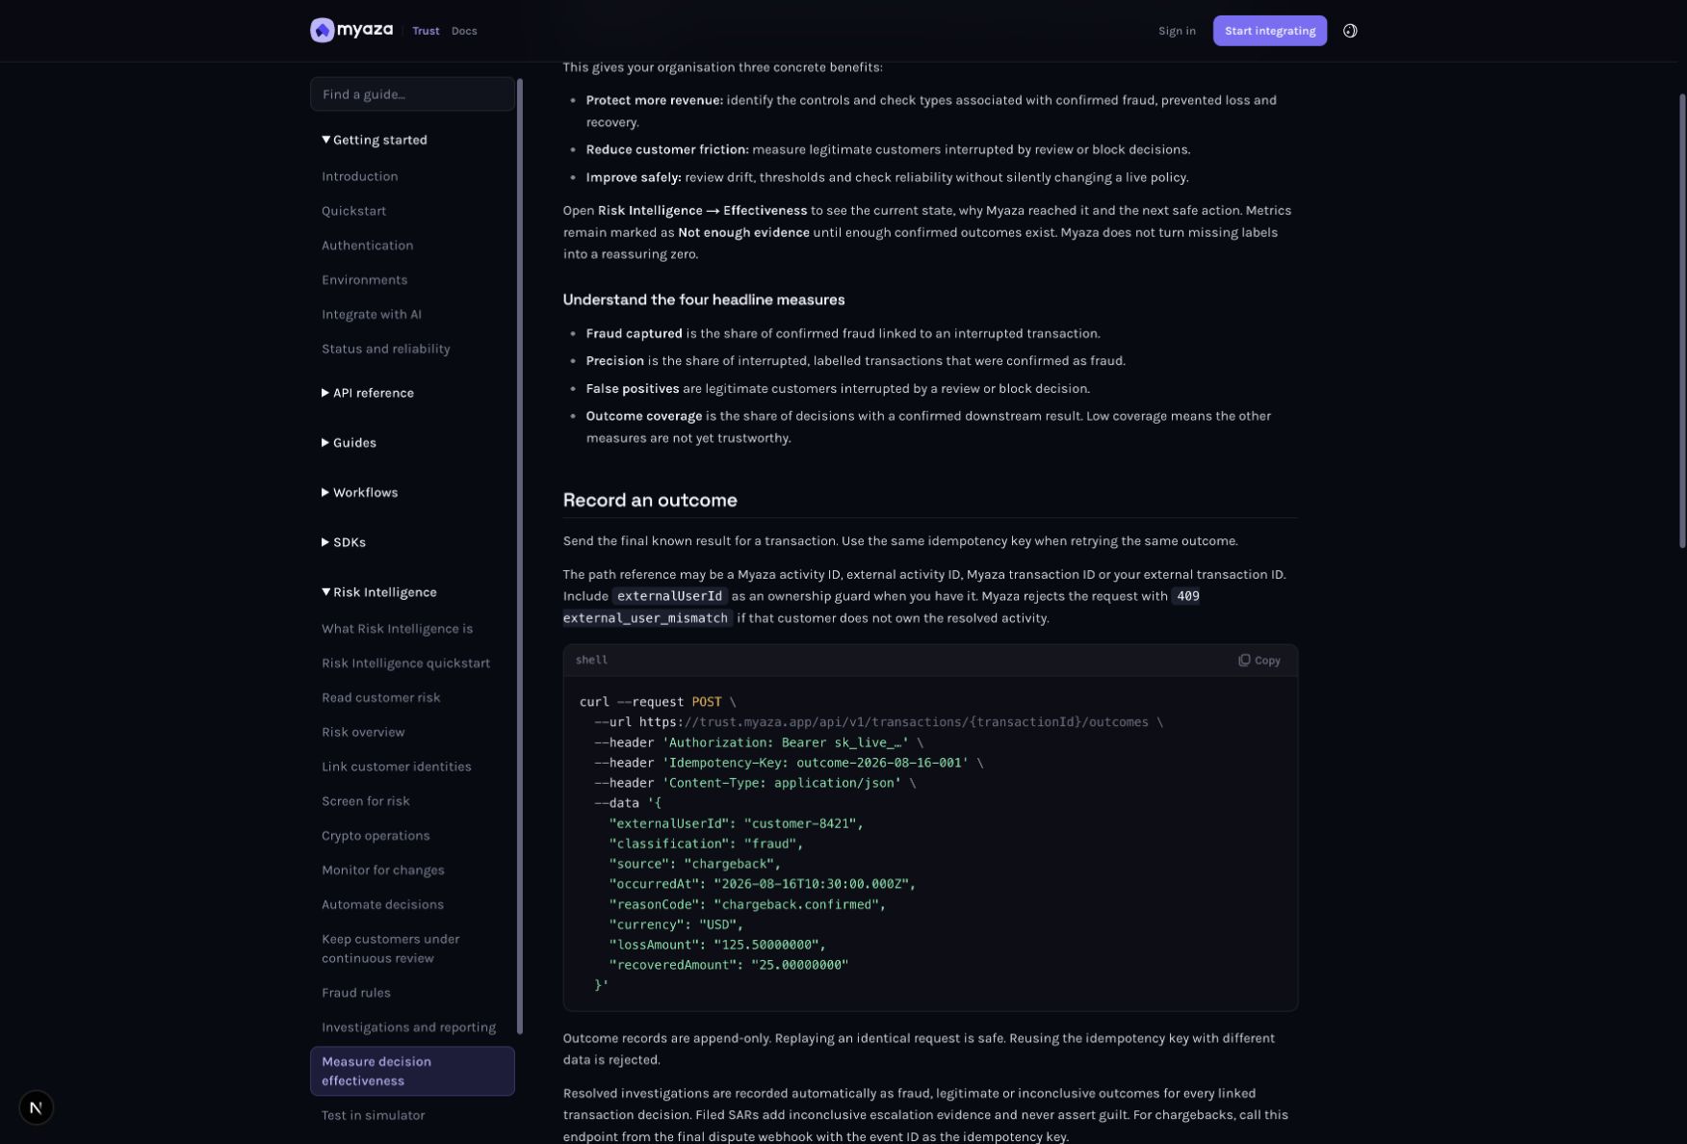The height and width of the screenshot is (1144, 1687).
Task: Open the Introduction guide
Action: 359,176
